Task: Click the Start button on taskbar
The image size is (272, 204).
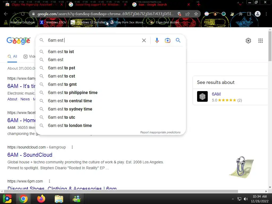Action: (7, 199)
